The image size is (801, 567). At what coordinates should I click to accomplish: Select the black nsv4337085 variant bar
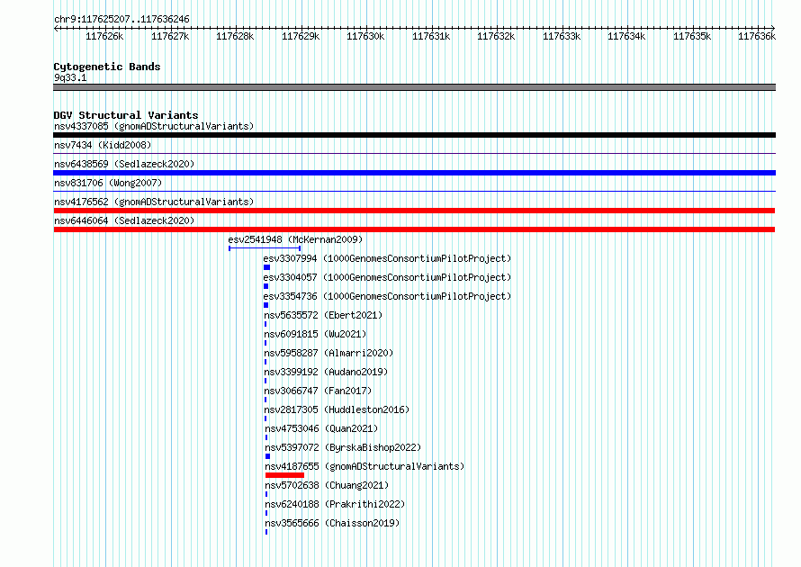click(414, 135)
